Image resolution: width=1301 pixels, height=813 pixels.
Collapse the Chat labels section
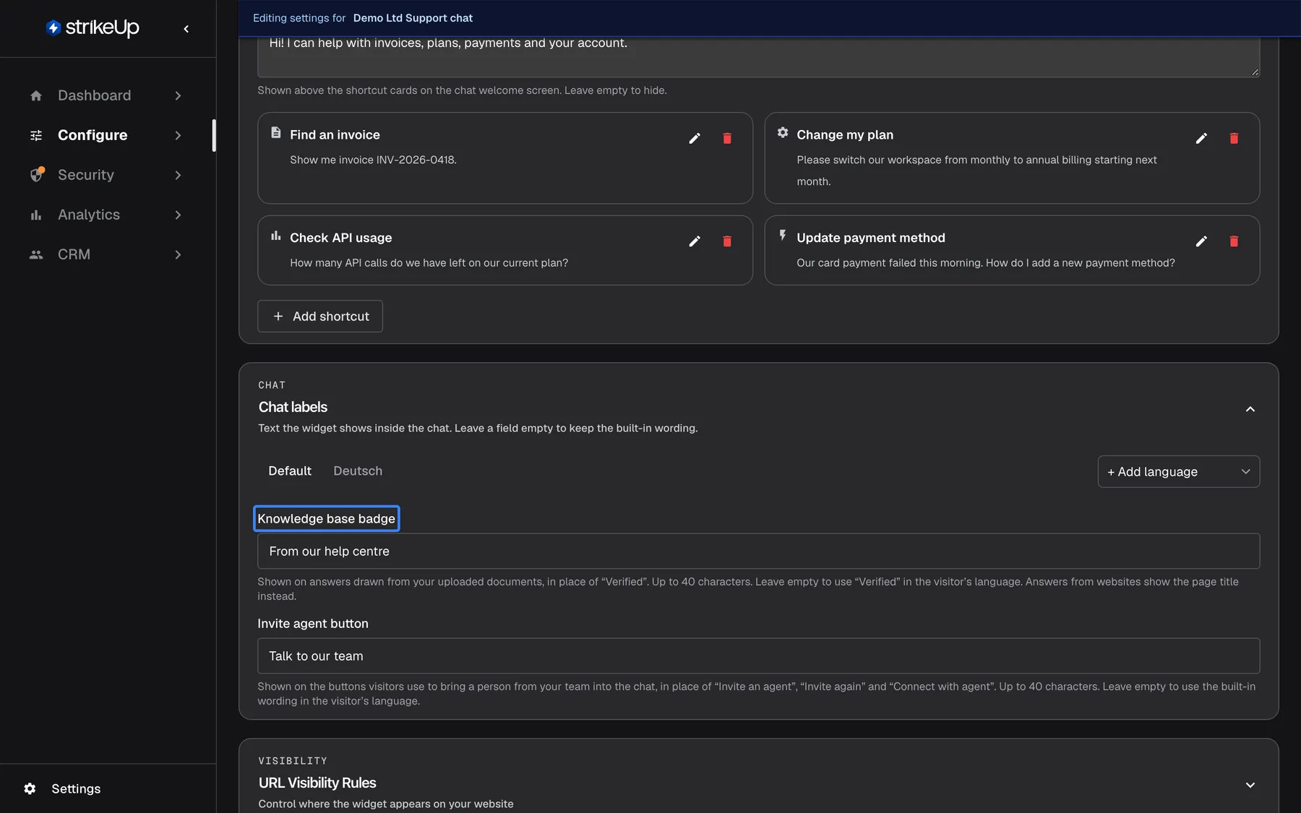click(x=1250, y=409)
